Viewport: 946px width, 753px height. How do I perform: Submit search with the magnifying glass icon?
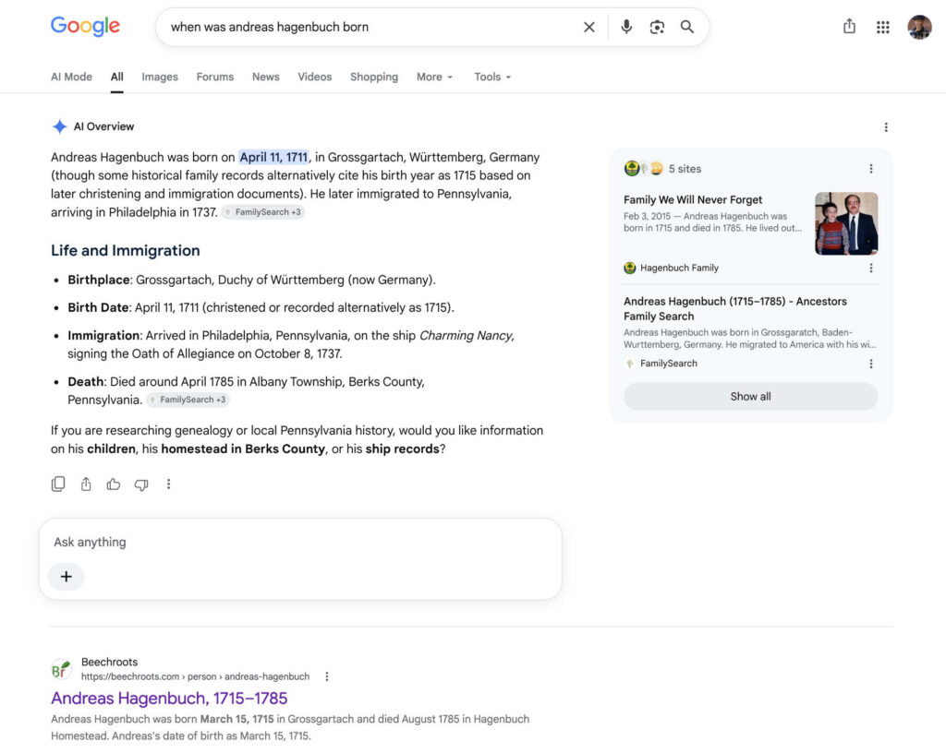coord(686,27)
